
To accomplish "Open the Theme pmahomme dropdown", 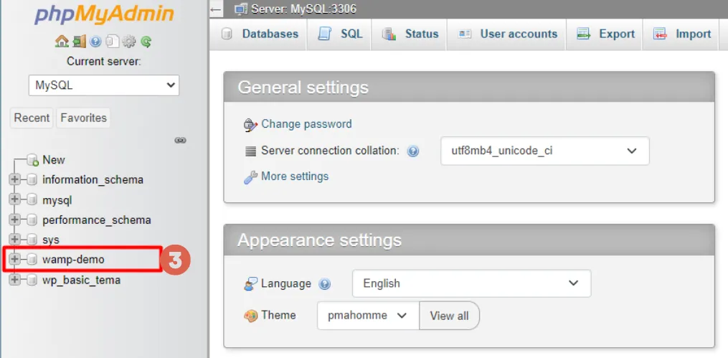I will tap(368, 316).
